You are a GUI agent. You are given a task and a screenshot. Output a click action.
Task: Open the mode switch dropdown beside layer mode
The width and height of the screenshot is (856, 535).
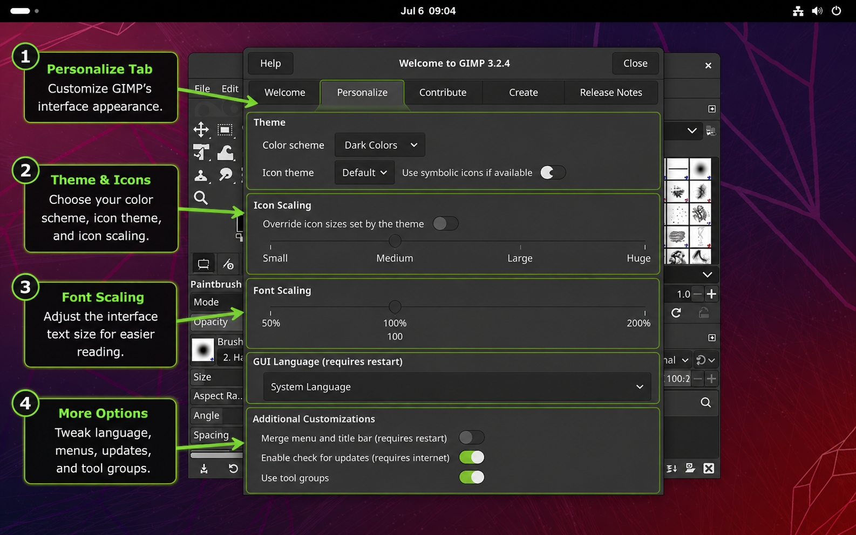coord(705,360)
